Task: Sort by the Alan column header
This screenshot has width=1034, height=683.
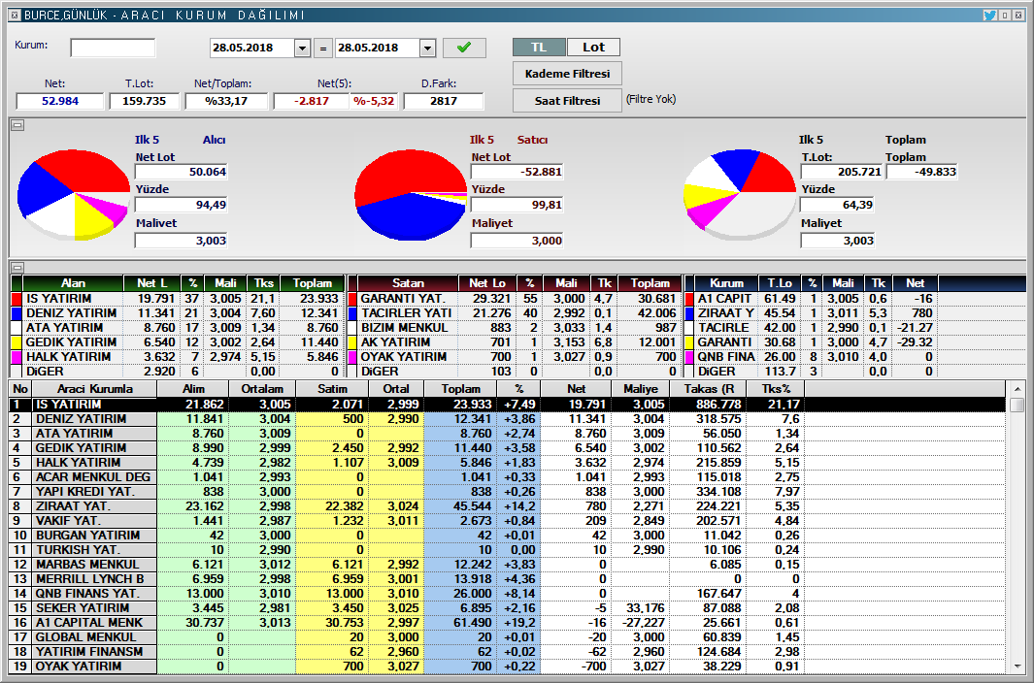Action: tap(73, 283)
